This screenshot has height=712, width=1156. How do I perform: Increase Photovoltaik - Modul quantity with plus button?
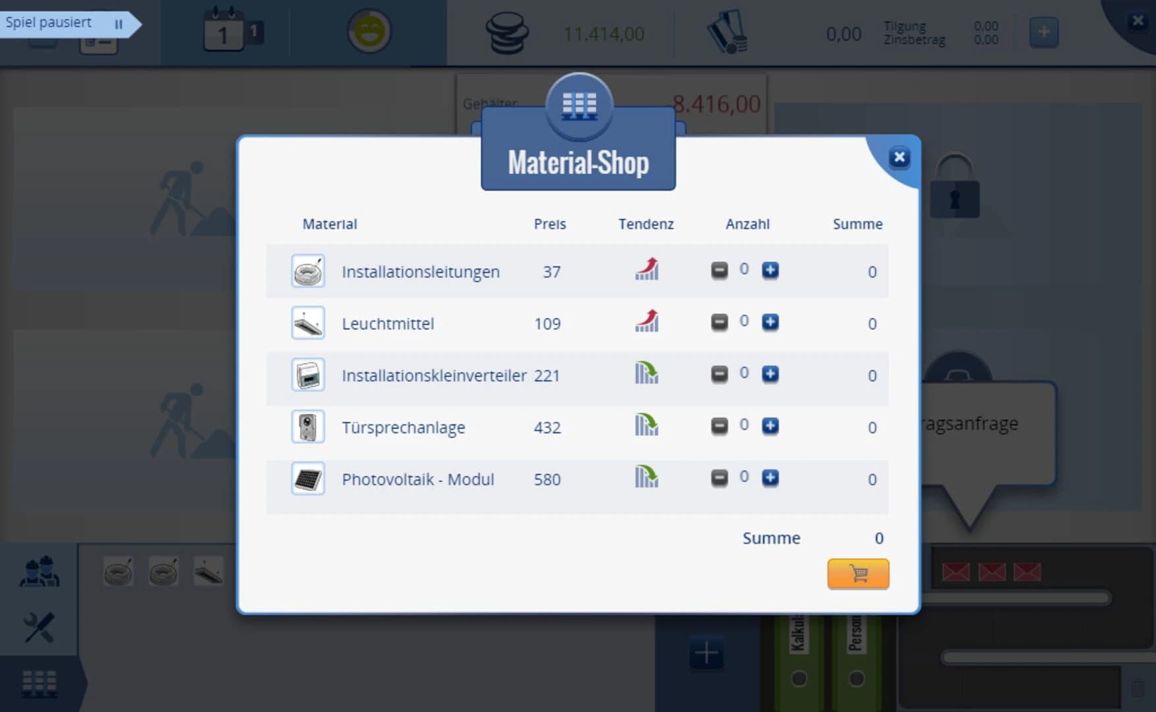pyautogui.click(x=770, y=478)
